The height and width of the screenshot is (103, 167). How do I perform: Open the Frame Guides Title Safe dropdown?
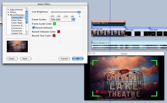point(62,20)
